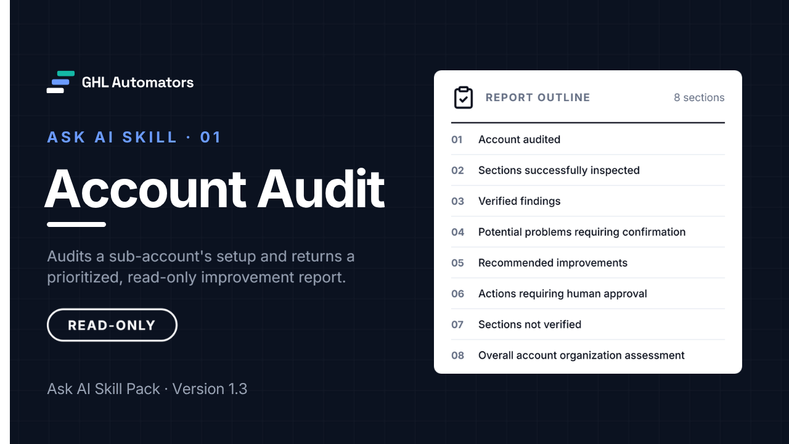Click the Account Audit headline
Screen dimensions: 789x444
(215, 189)
